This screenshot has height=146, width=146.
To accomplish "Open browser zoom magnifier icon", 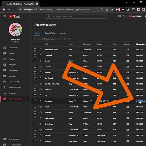I will pos(102,10).
